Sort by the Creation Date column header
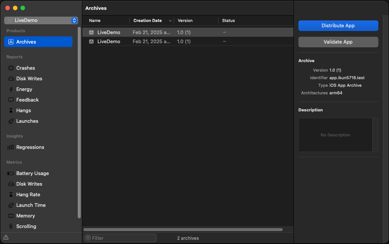 [147, 20]
